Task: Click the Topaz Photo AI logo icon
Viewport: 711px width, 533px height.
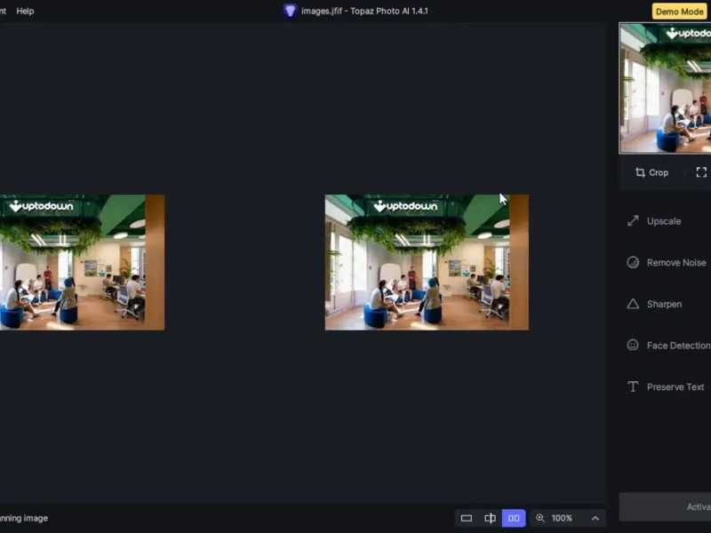Action: click(290, 11)
